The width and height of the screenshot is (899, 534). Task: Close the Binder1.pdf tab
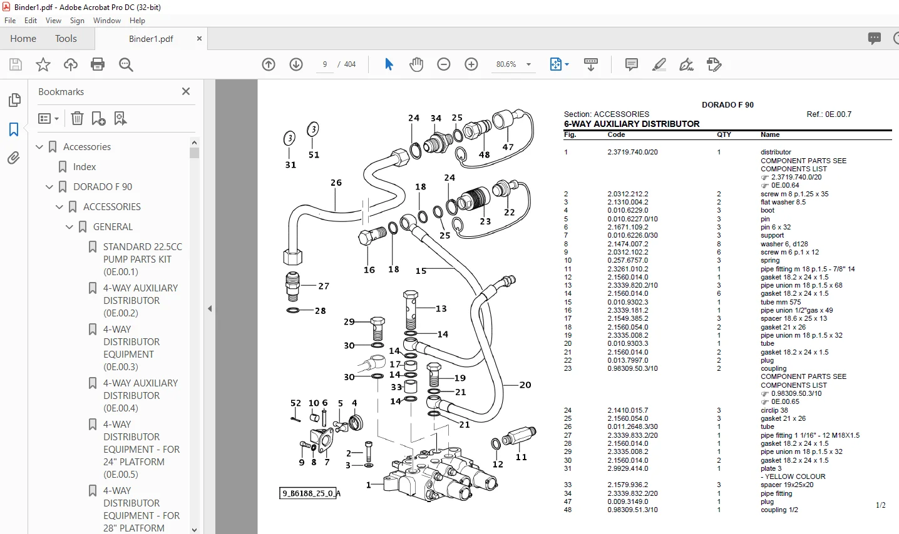point(199,39)
